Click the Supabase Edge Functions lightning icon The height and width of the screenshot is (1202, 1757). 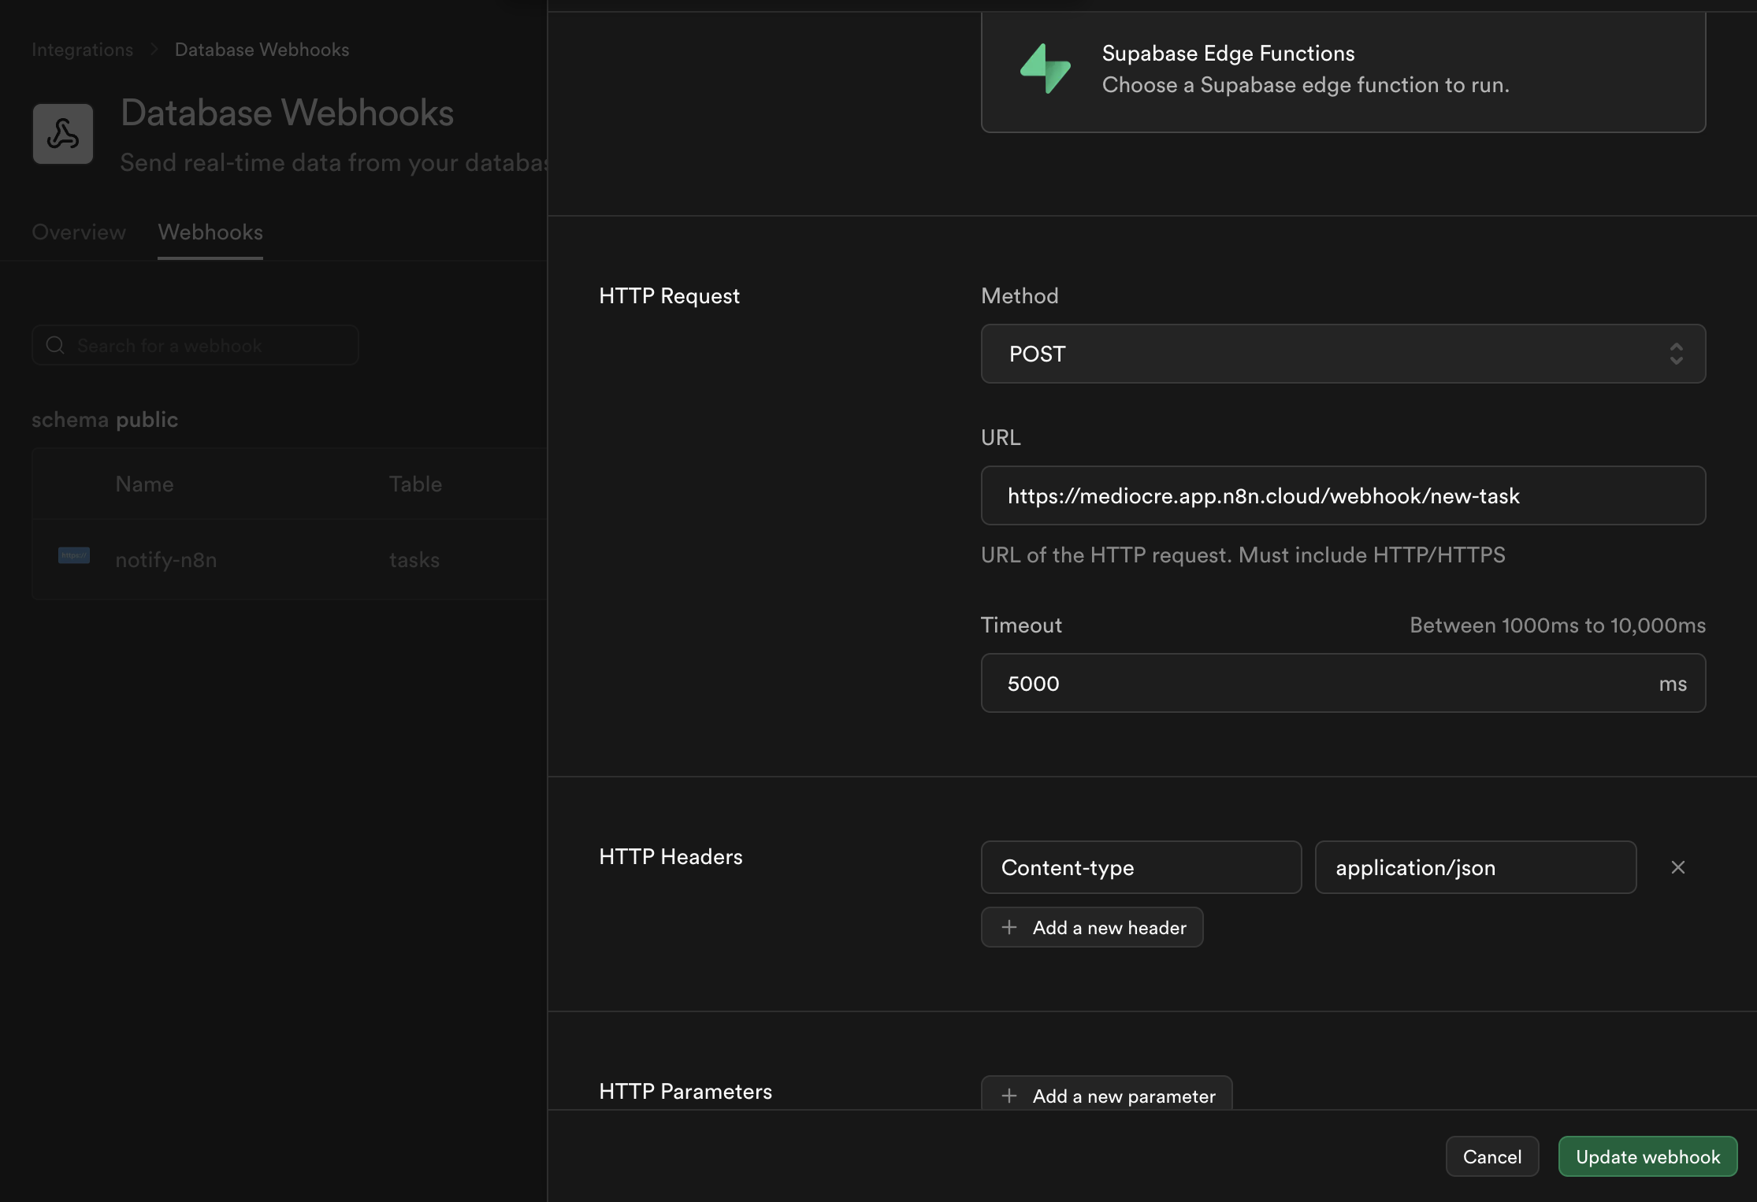point(1045,69)
